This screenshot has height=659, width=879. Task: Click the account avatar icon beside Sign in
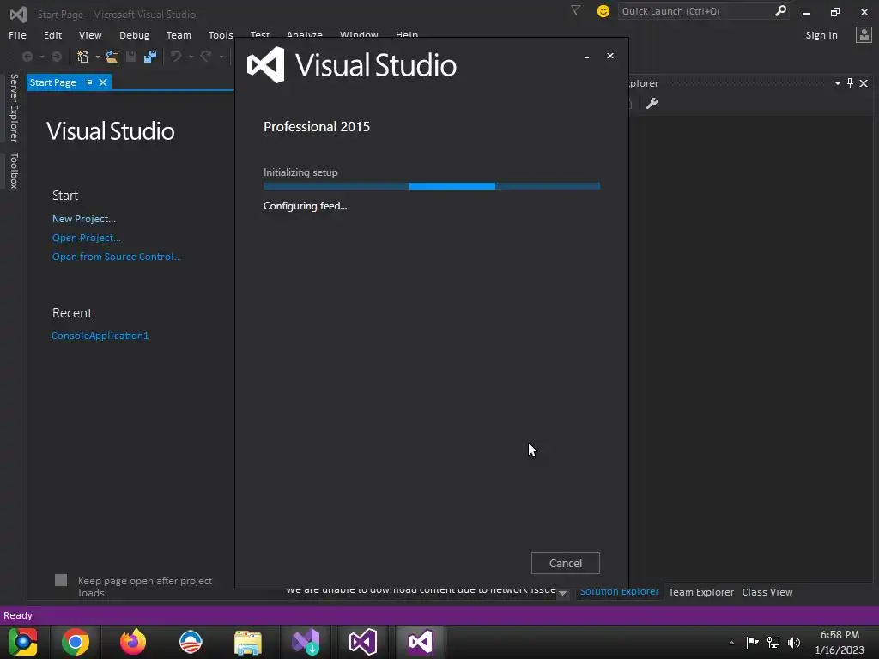(x=864, y=34)
